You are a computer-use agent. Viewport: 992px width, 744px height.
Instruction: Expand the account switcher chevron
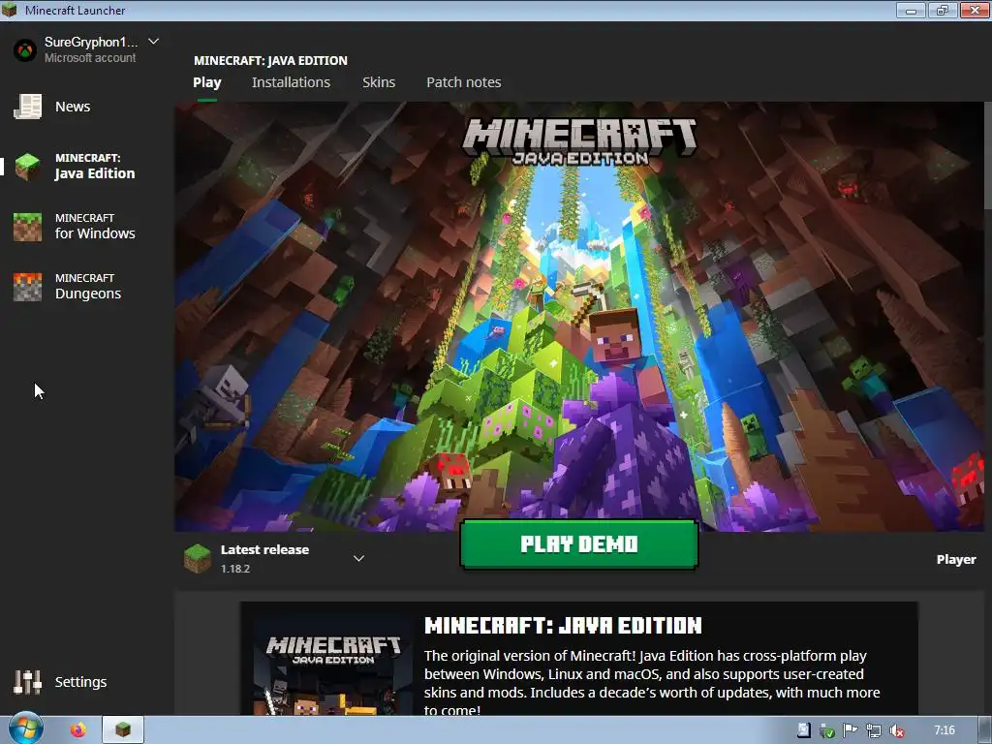point(153,42)
